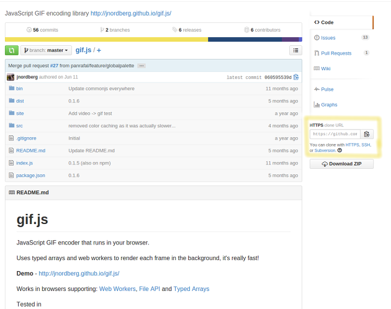Select the Code tab in sidebar
391x309 pixels.
tap(341, 22)
